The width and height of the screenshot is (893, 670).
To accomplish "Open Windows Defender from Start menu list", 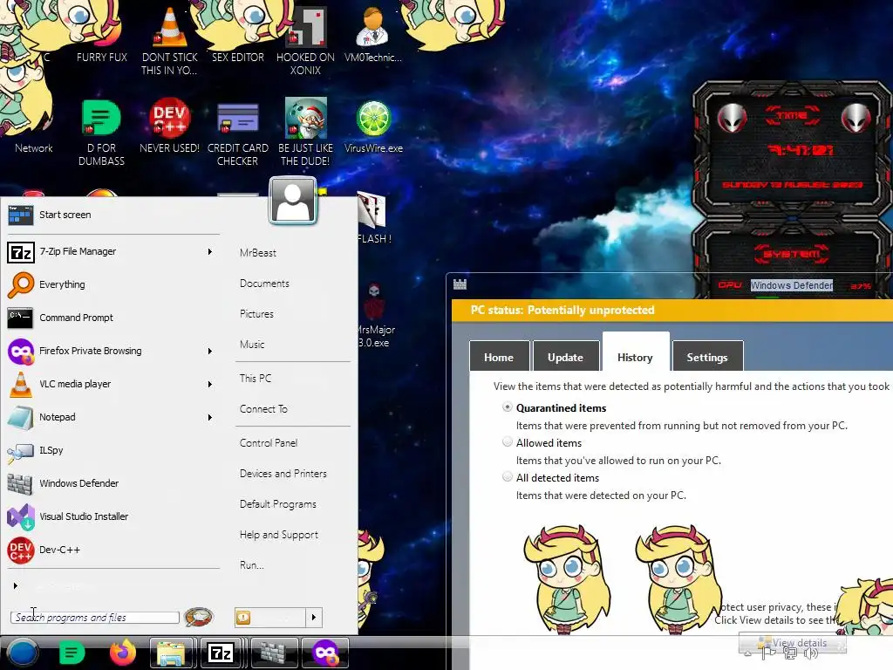I will click(112, 483).
